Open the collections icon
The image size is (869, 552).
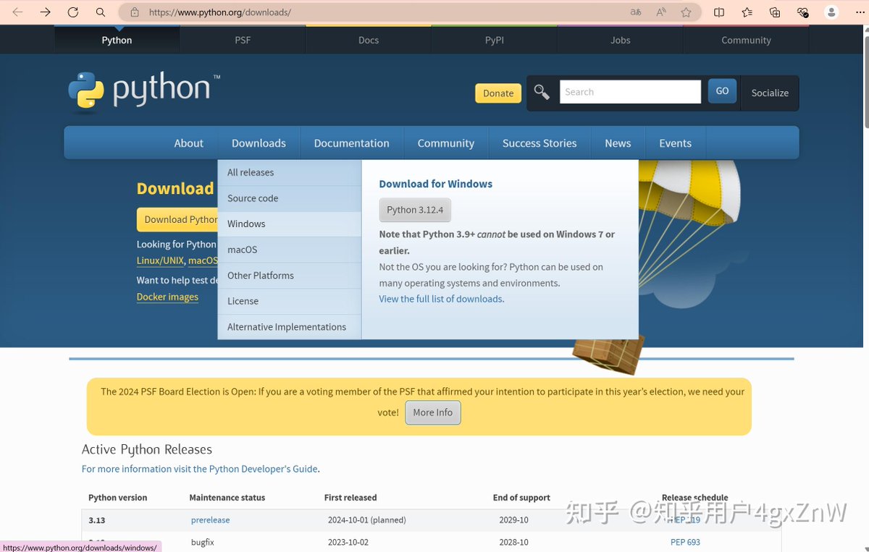click(x=775, y=12)
